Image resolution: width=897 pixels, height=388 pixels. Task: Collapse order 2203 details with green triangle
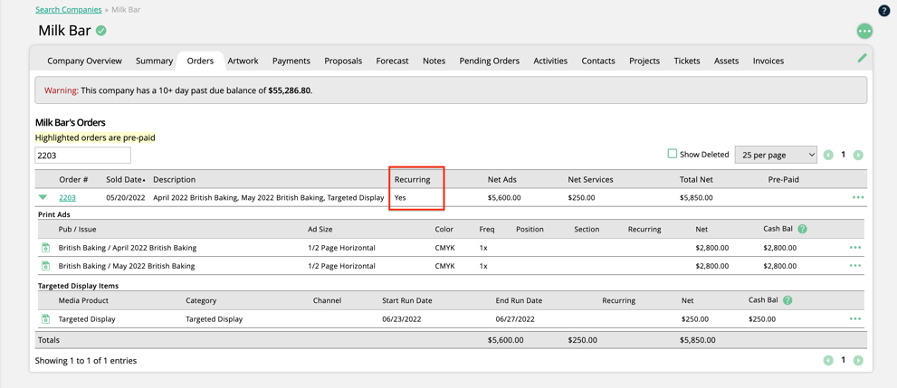(x=43, y=198)
